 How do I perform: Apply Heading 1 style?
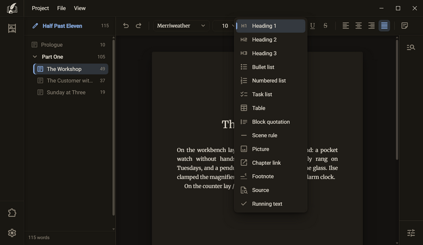click(271, 26)
